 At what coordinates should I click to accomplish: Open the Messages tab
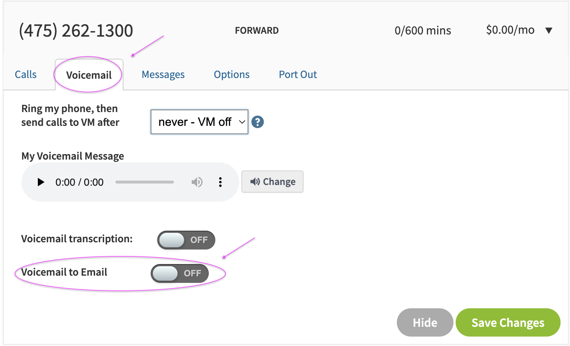[x=163, y=75]
